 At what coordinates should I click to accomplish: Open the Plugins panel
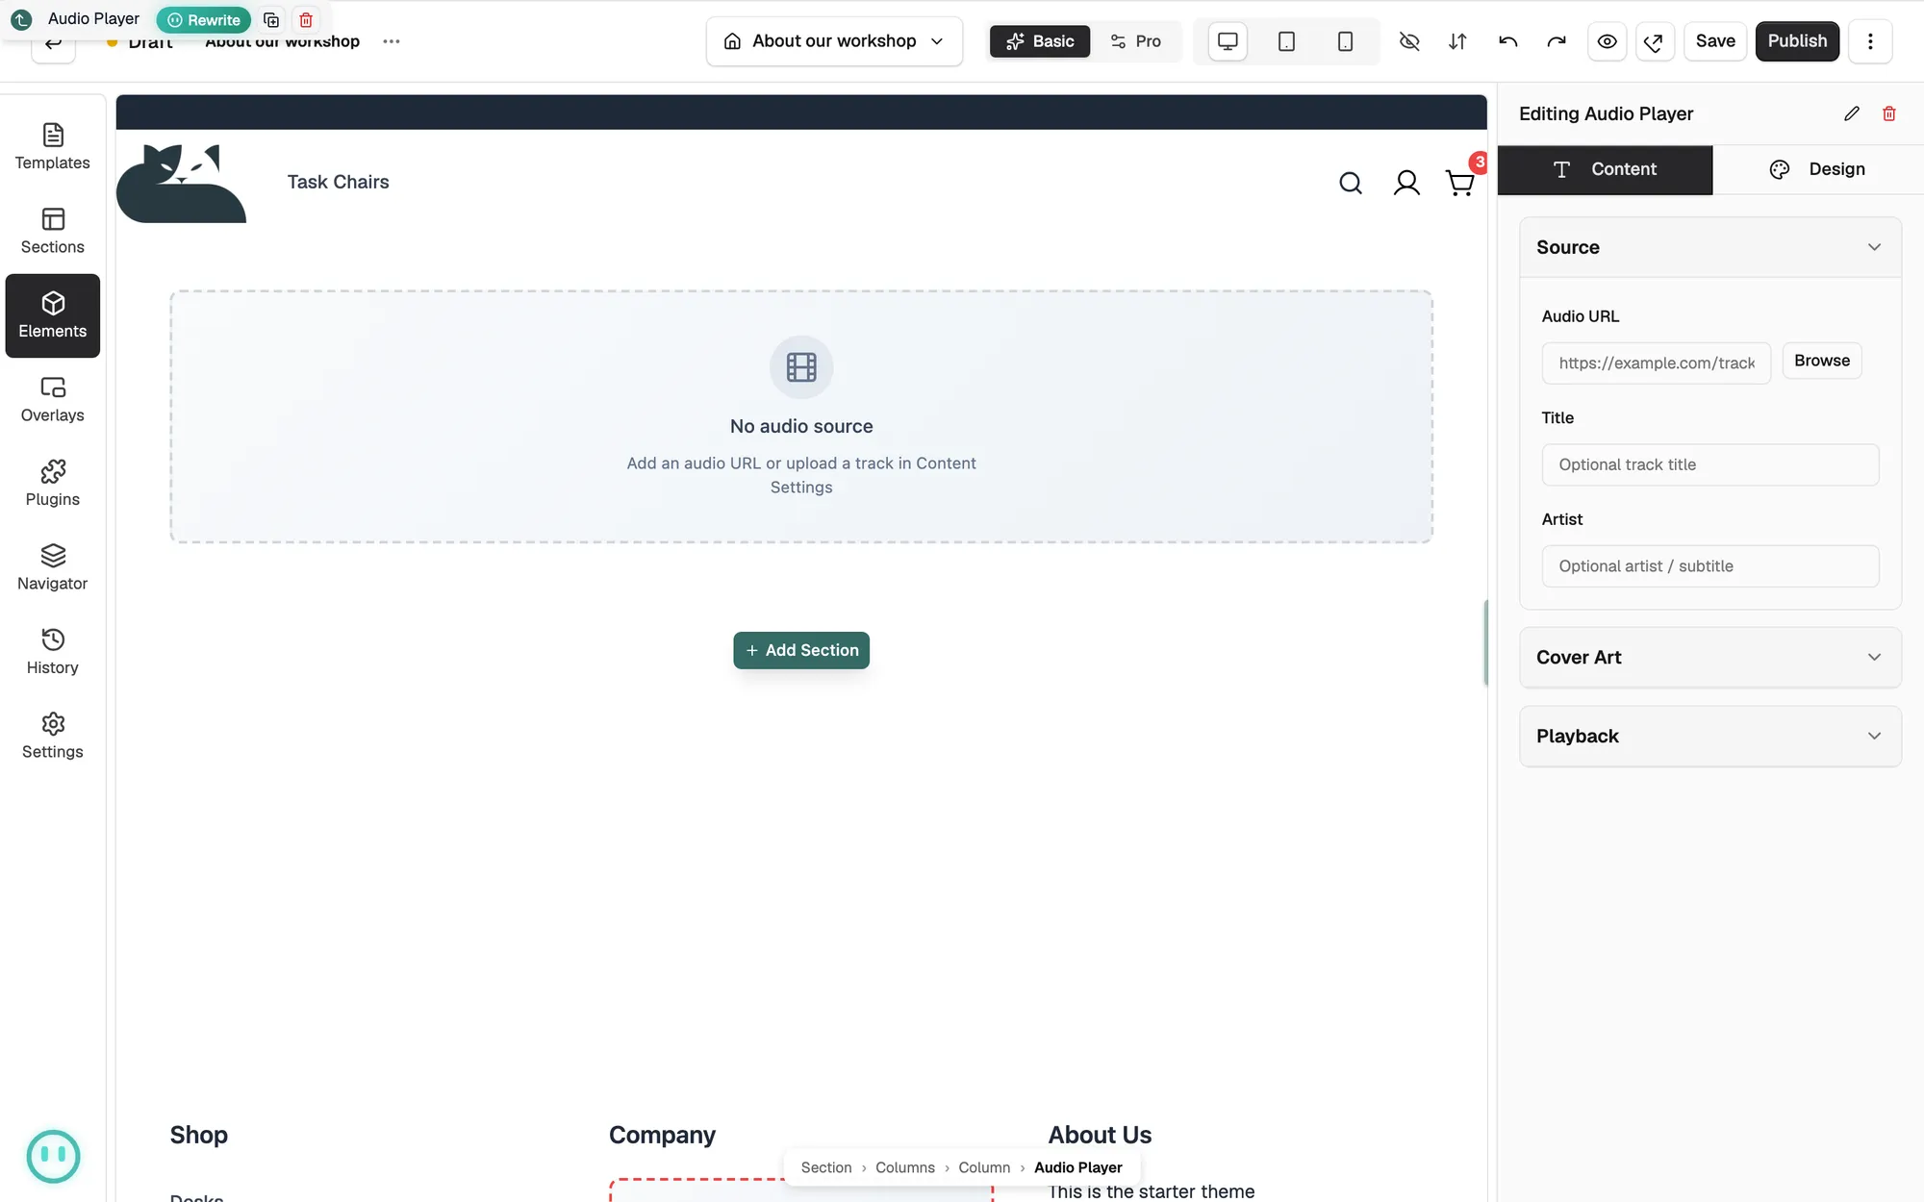(x=53, y=484)
